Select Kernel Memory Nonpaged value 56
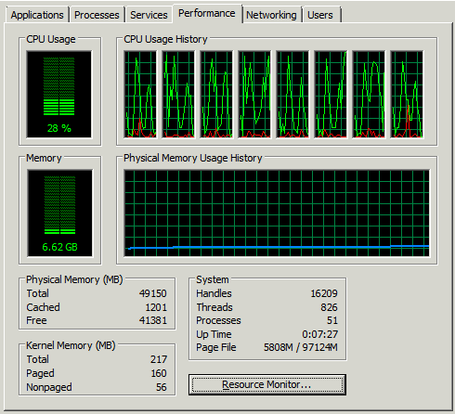Viewport: 455px width, 414px height. click(x=162, y=387)
